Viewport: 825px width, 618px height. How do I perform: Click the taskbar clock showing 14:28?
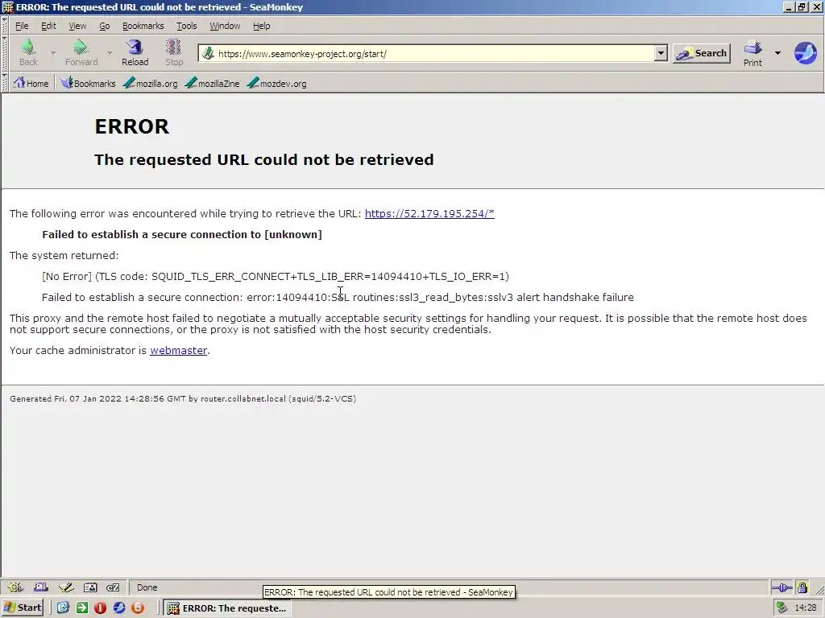(x=806, y=608)
